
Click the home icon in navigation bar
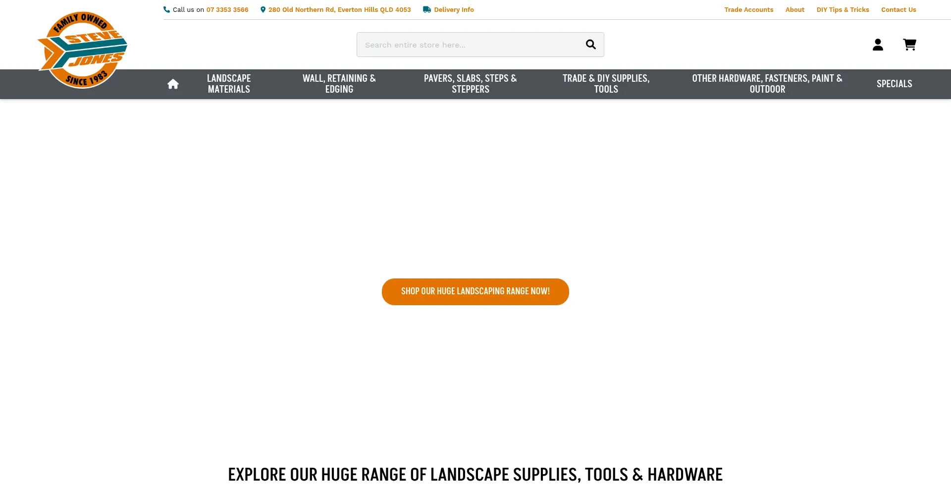coord(173,84)
